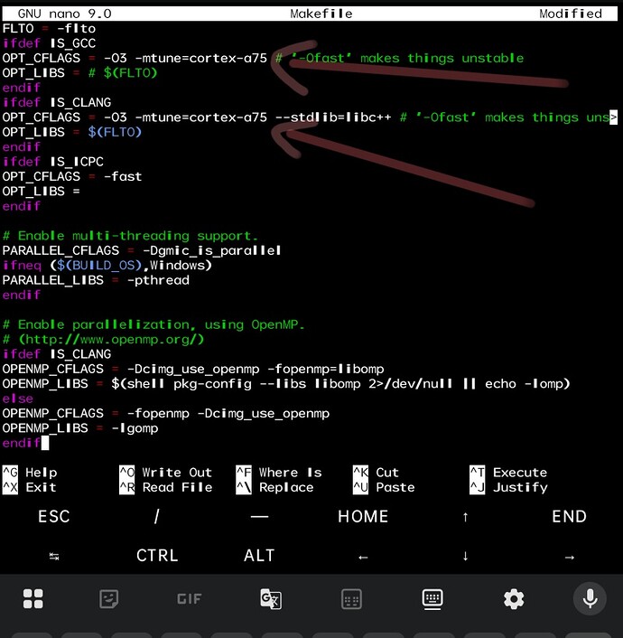Tap the HOME extra key
Screen dimensions: 623x638
(363, 516)
